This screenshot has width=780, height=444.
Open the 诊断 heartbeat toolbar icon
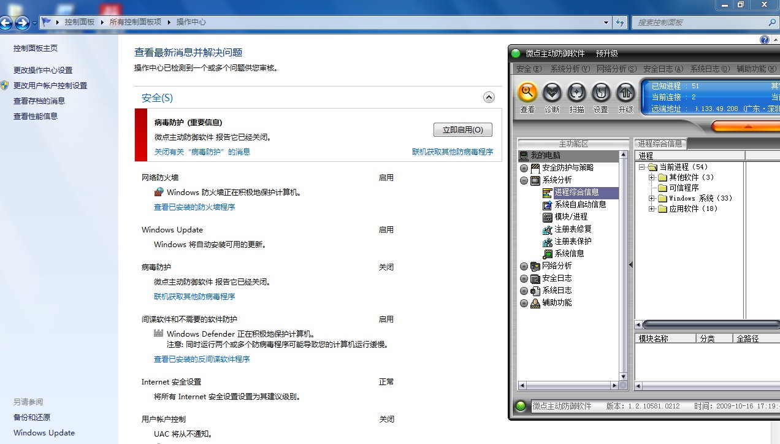[552, 93]
